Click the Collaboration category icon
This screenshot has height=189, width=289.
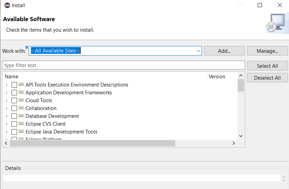(21, 108)
